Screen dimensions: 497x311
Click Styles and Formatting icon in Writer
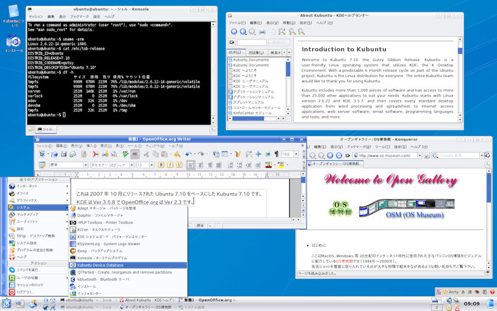[x=42, y=165]
